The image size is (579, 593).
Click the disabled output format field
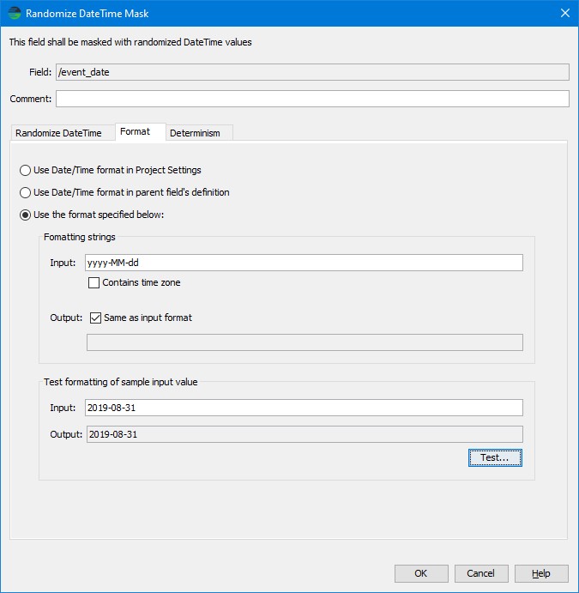coord(305,342)
